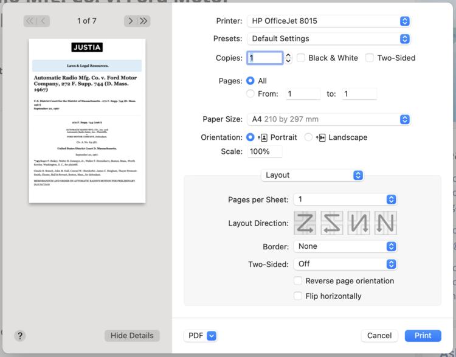Open the help question mark button
The image size is (456, 357).
(20, 336)
